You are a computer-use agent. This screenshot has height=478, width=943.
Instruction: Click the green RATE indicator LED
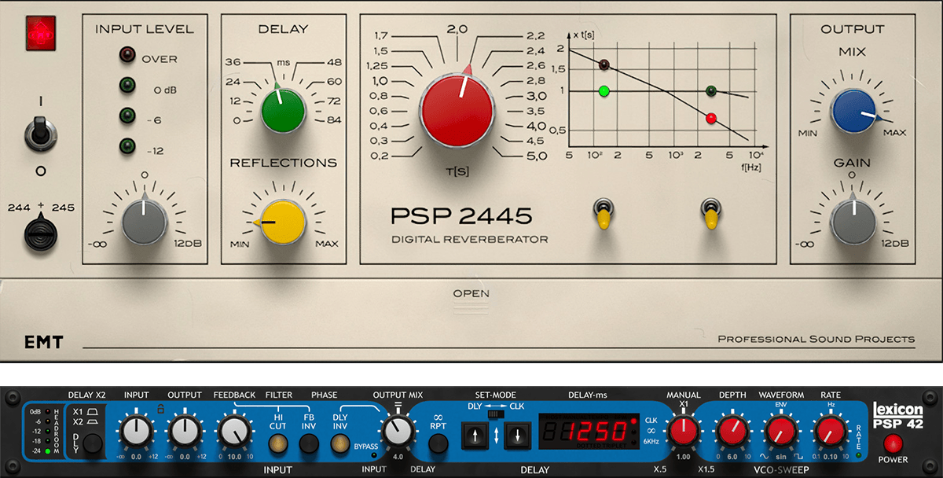tap(859, 455)
